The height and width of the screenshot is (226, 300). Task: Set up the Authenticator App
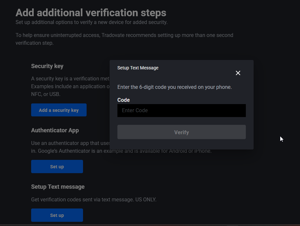(57, 167)
